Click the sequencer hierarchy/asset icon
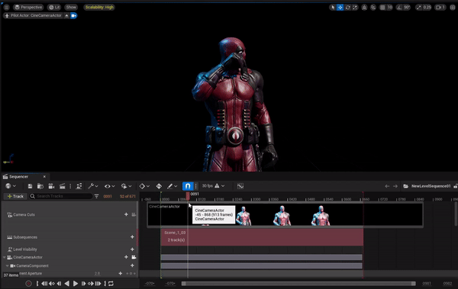Screen dimensions: 458x289 (79, 186)
